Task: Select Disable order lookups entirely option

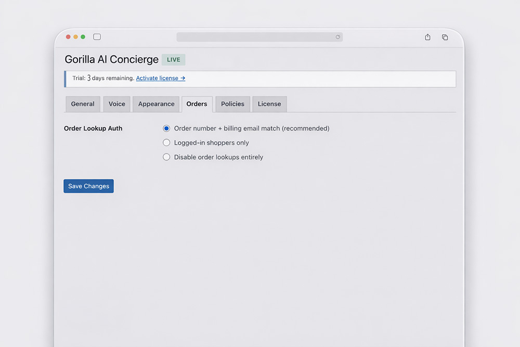Action: tap(166, 157)
